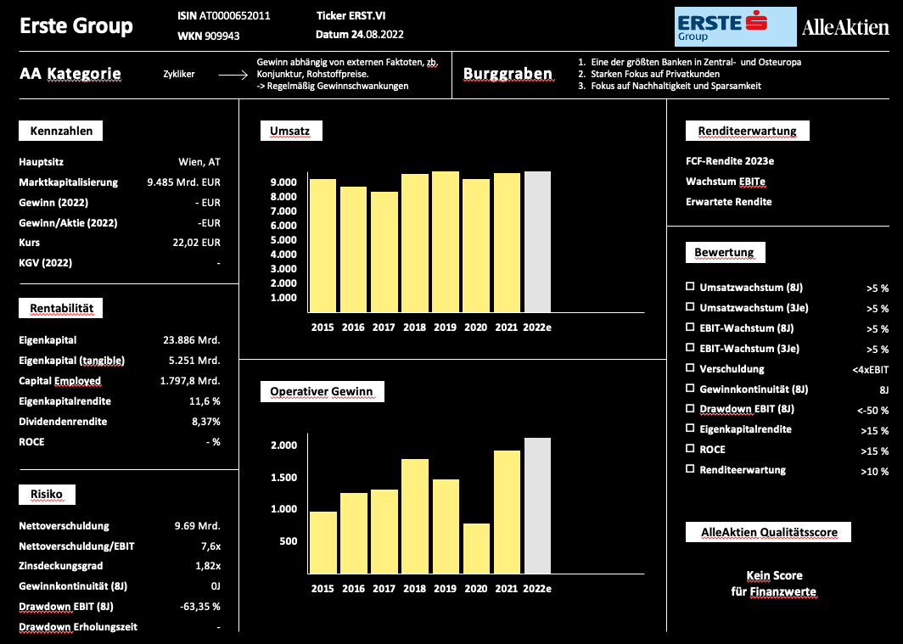Click the 5.251 Mrd. tangible equity value
This screenshot has height=644, width=903.
click(194, 361)
